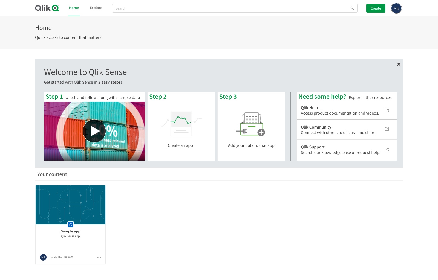Image resolution: width=438 pixels, height=280 pixels.
Task: Click the Sample app title
Action: pos(70,231)
